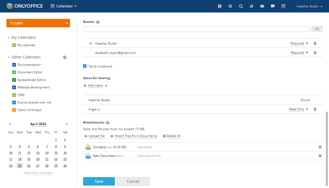This screenshot has width=329, height=188.
Task: Open the mail envelope icon
Action: pos(262,6)
